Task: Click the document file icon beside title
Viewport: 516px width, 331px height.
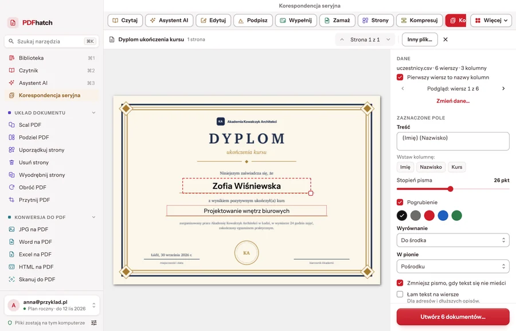Action: (112, 40)
